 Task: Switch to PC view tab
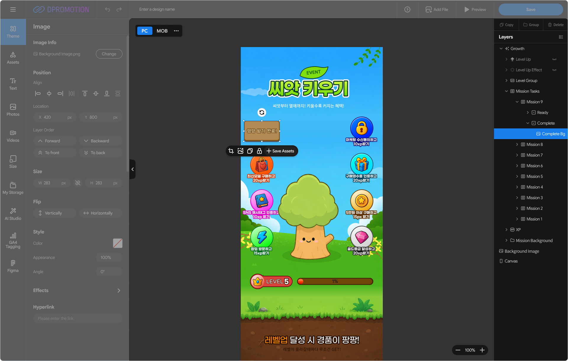[145, 31]
